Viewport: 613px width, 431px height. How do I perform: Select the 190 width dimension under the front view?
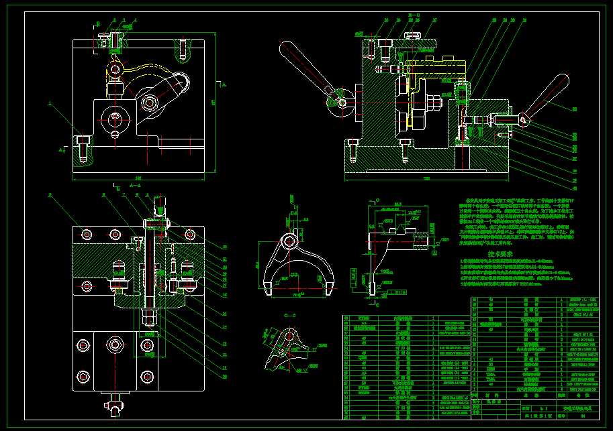tap(138, 179)
